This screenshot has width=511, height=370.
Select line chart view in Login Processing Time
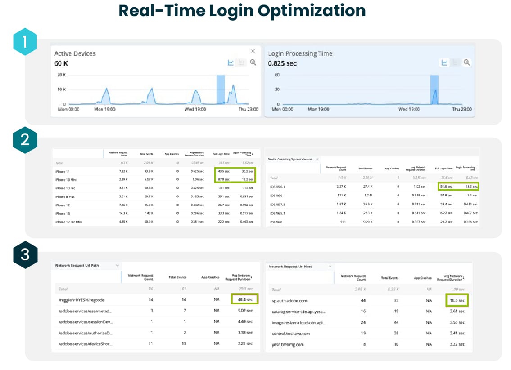pos(444,63)
